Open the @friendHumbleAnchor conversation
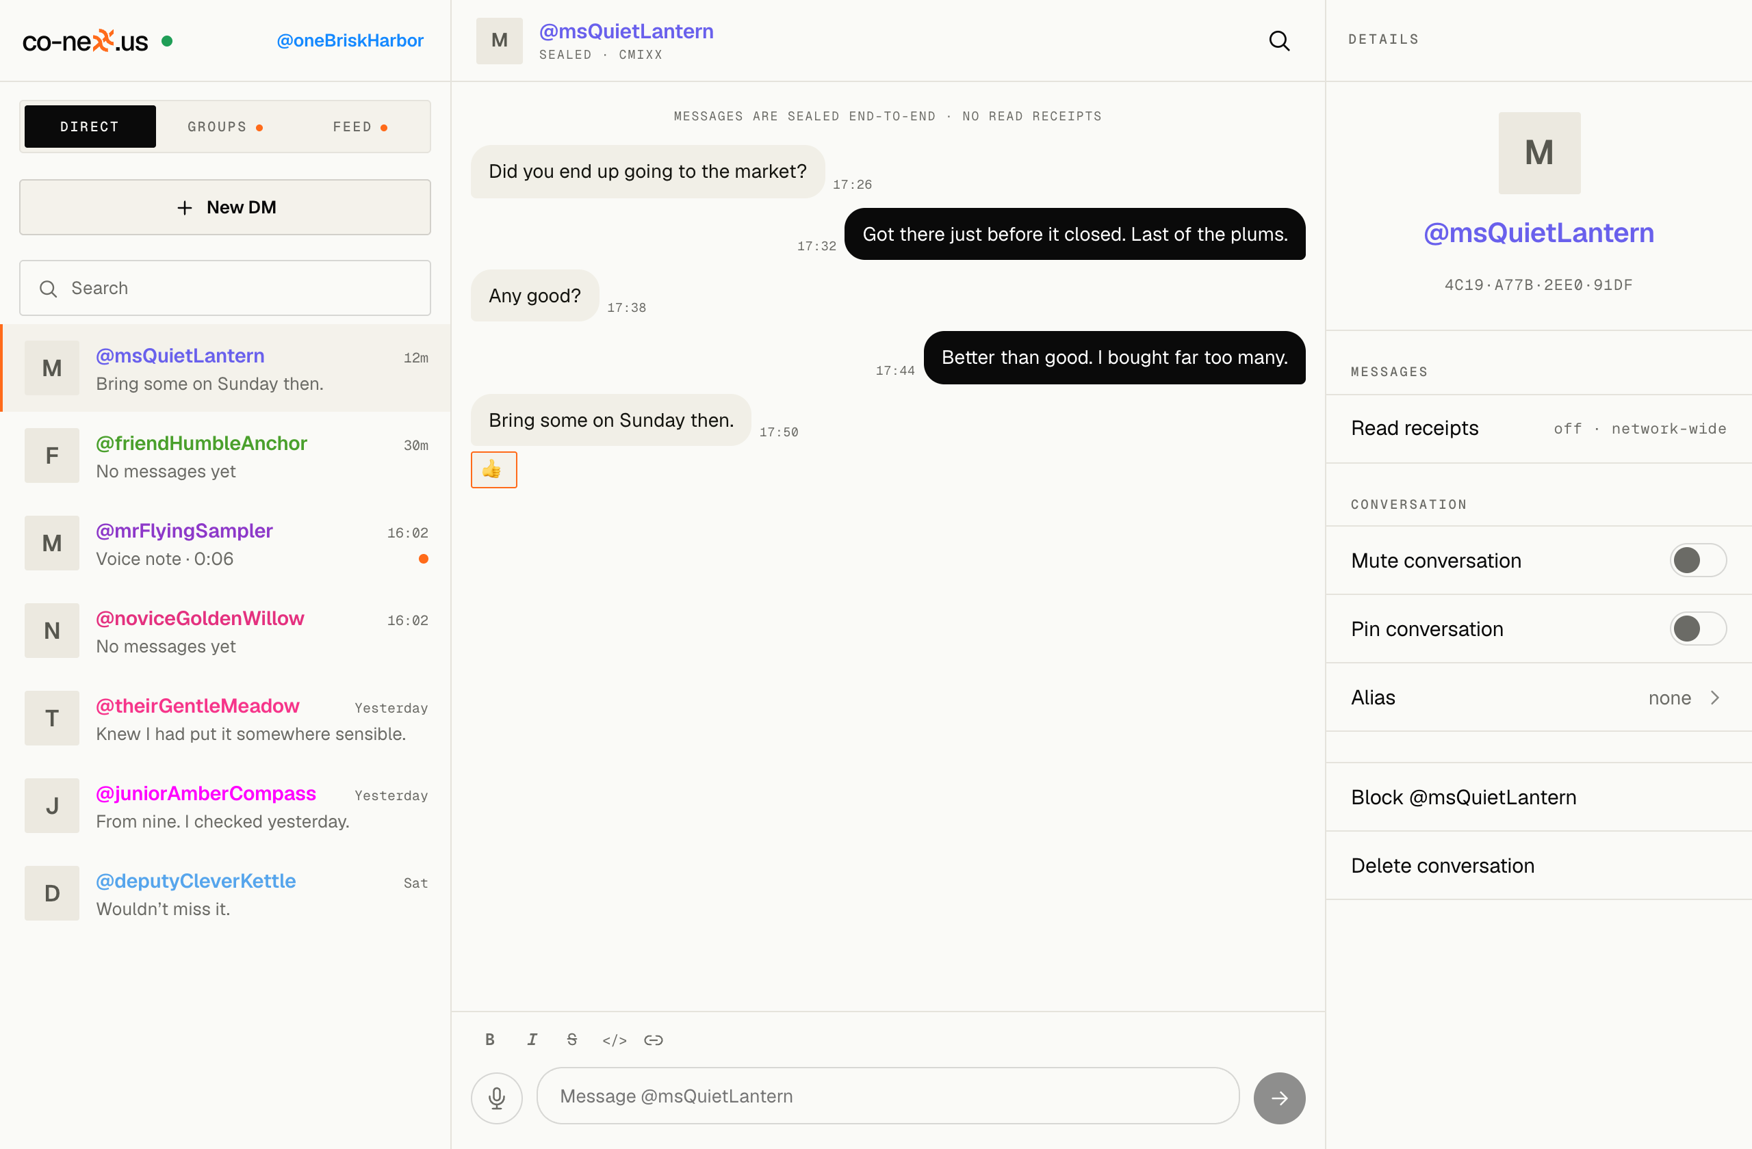The height and width of the screenshot is (1149, 1752). click(x=225, y=455)
